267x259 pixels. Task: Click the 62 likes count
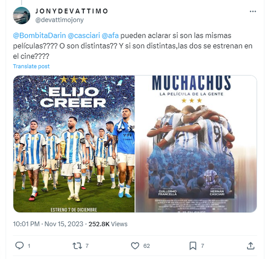146,246
